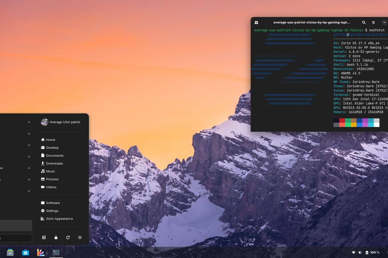Open a new tab in the terminal
This screenshot has height=258, width=388.
[256, 22]
